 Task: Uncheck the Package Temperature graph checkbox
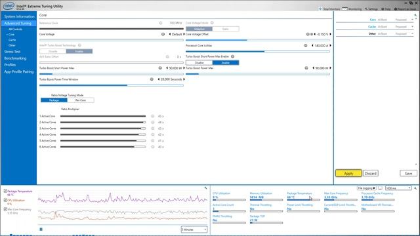coord(5,191)
